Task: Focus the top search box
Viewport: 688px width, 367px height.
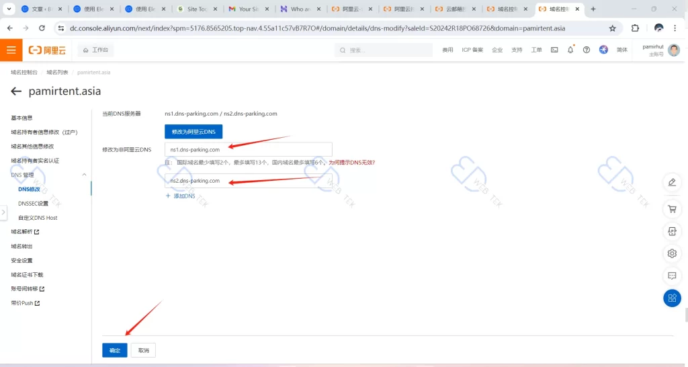Action: coord(384,50)
